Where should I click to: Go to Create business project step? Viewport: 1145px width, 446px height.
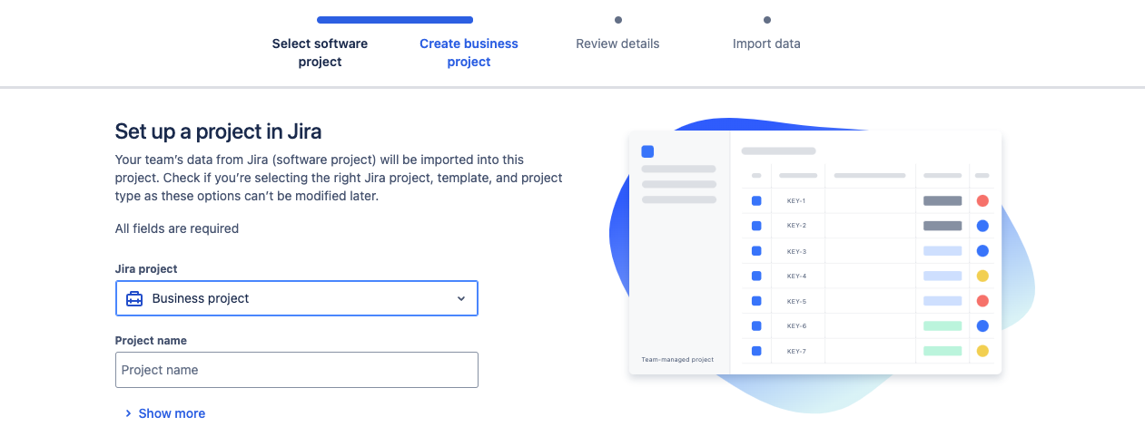469,53
